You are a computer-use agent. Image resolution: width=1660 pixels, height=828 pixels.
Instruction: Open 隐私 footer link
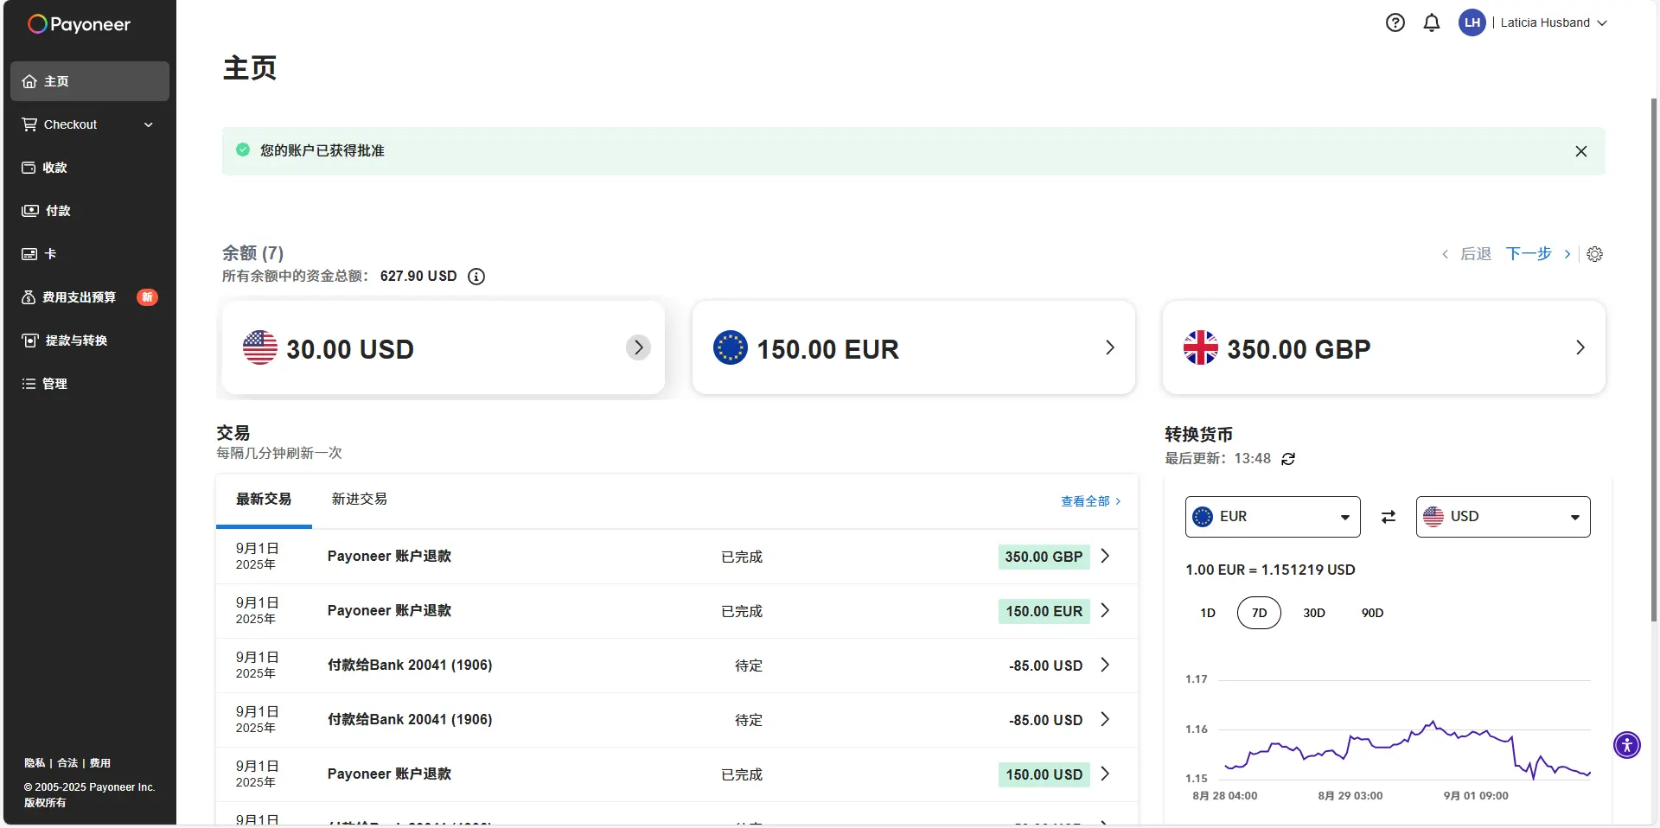point(35,763)
